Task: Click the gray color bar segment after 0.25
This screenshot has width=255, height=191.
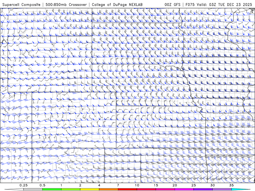Action: (x=33, y=189)
